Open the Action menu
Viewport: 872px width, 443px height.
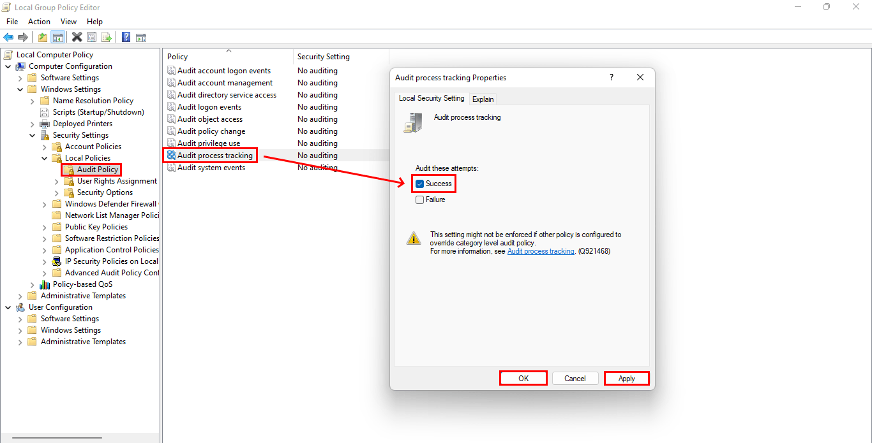[39, 21]
